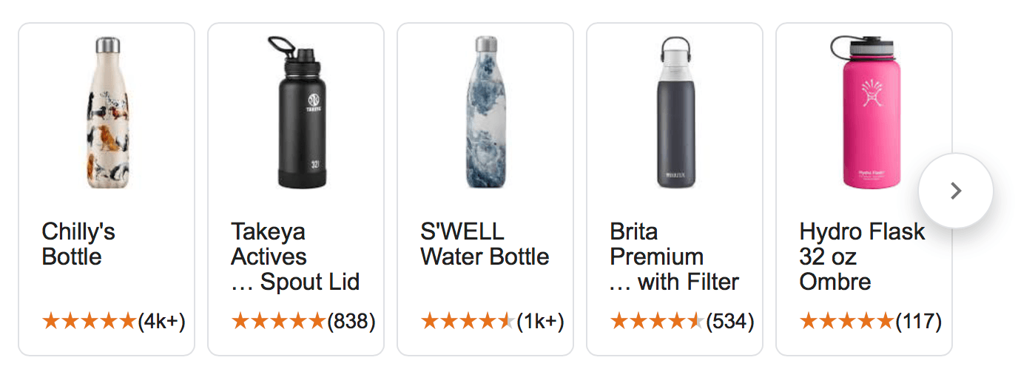Open the Chilly's Bottle product image
Screen dimensions: 1018x383
(x=107, y=112)
